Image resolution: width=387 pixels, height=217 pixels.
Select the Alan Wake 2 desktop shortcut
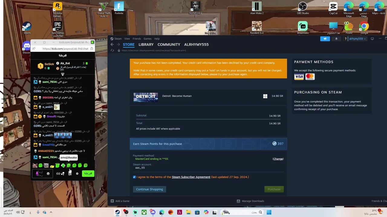[257, 8]
